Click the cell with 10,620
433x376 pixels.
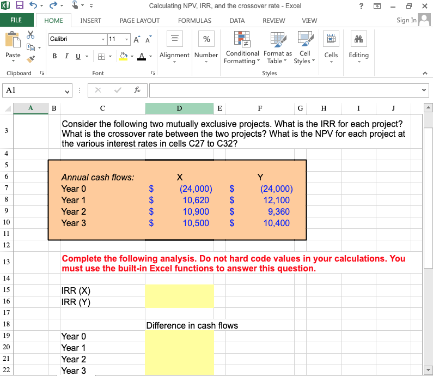[x=180, y=200]
